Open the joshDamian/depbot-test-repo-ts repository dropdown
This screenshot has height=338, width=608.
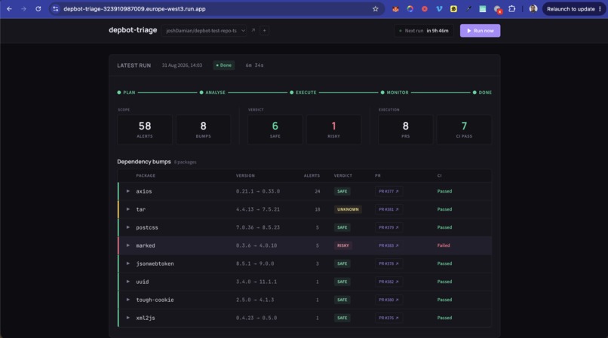204,31
